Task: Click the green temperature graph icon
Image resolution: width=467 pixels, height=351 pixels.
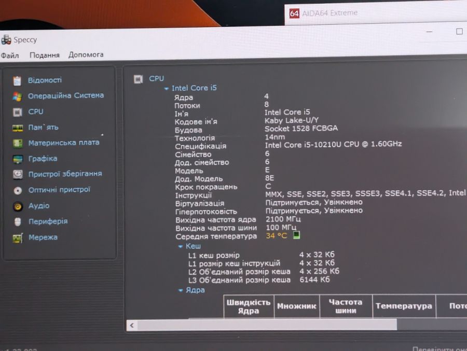Action: pos(296,235)
